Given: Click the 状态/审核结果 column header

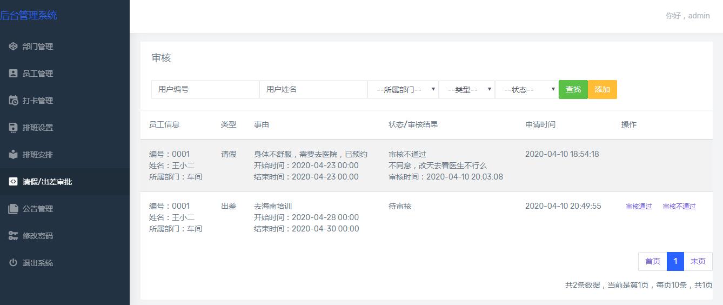Looking at the screenshot, I should [413, 124].
